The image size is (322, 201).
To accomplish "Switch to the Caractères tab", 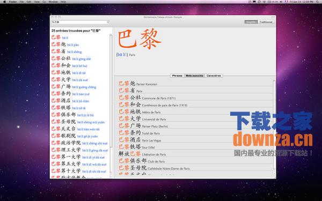I will (x=214, y=76).
